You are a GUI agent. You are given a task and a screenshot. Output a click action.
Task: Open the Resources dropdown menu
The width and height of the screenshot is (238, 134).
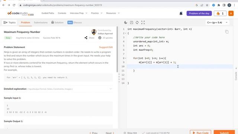pos(113,13)
